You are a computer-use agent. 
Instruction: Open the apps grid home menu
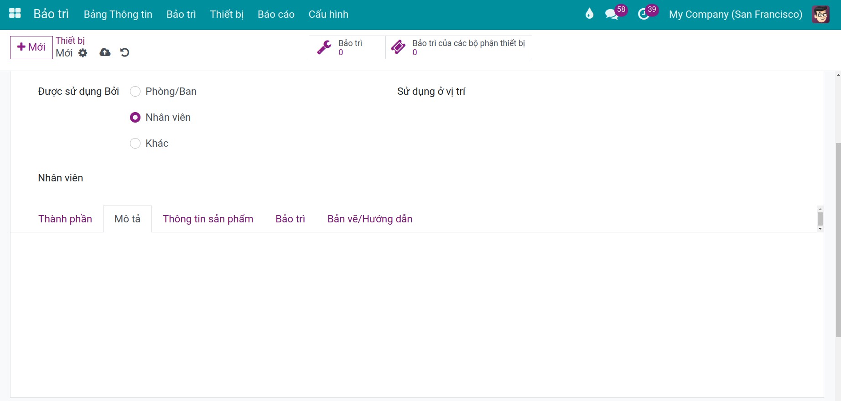coord(15,14)
